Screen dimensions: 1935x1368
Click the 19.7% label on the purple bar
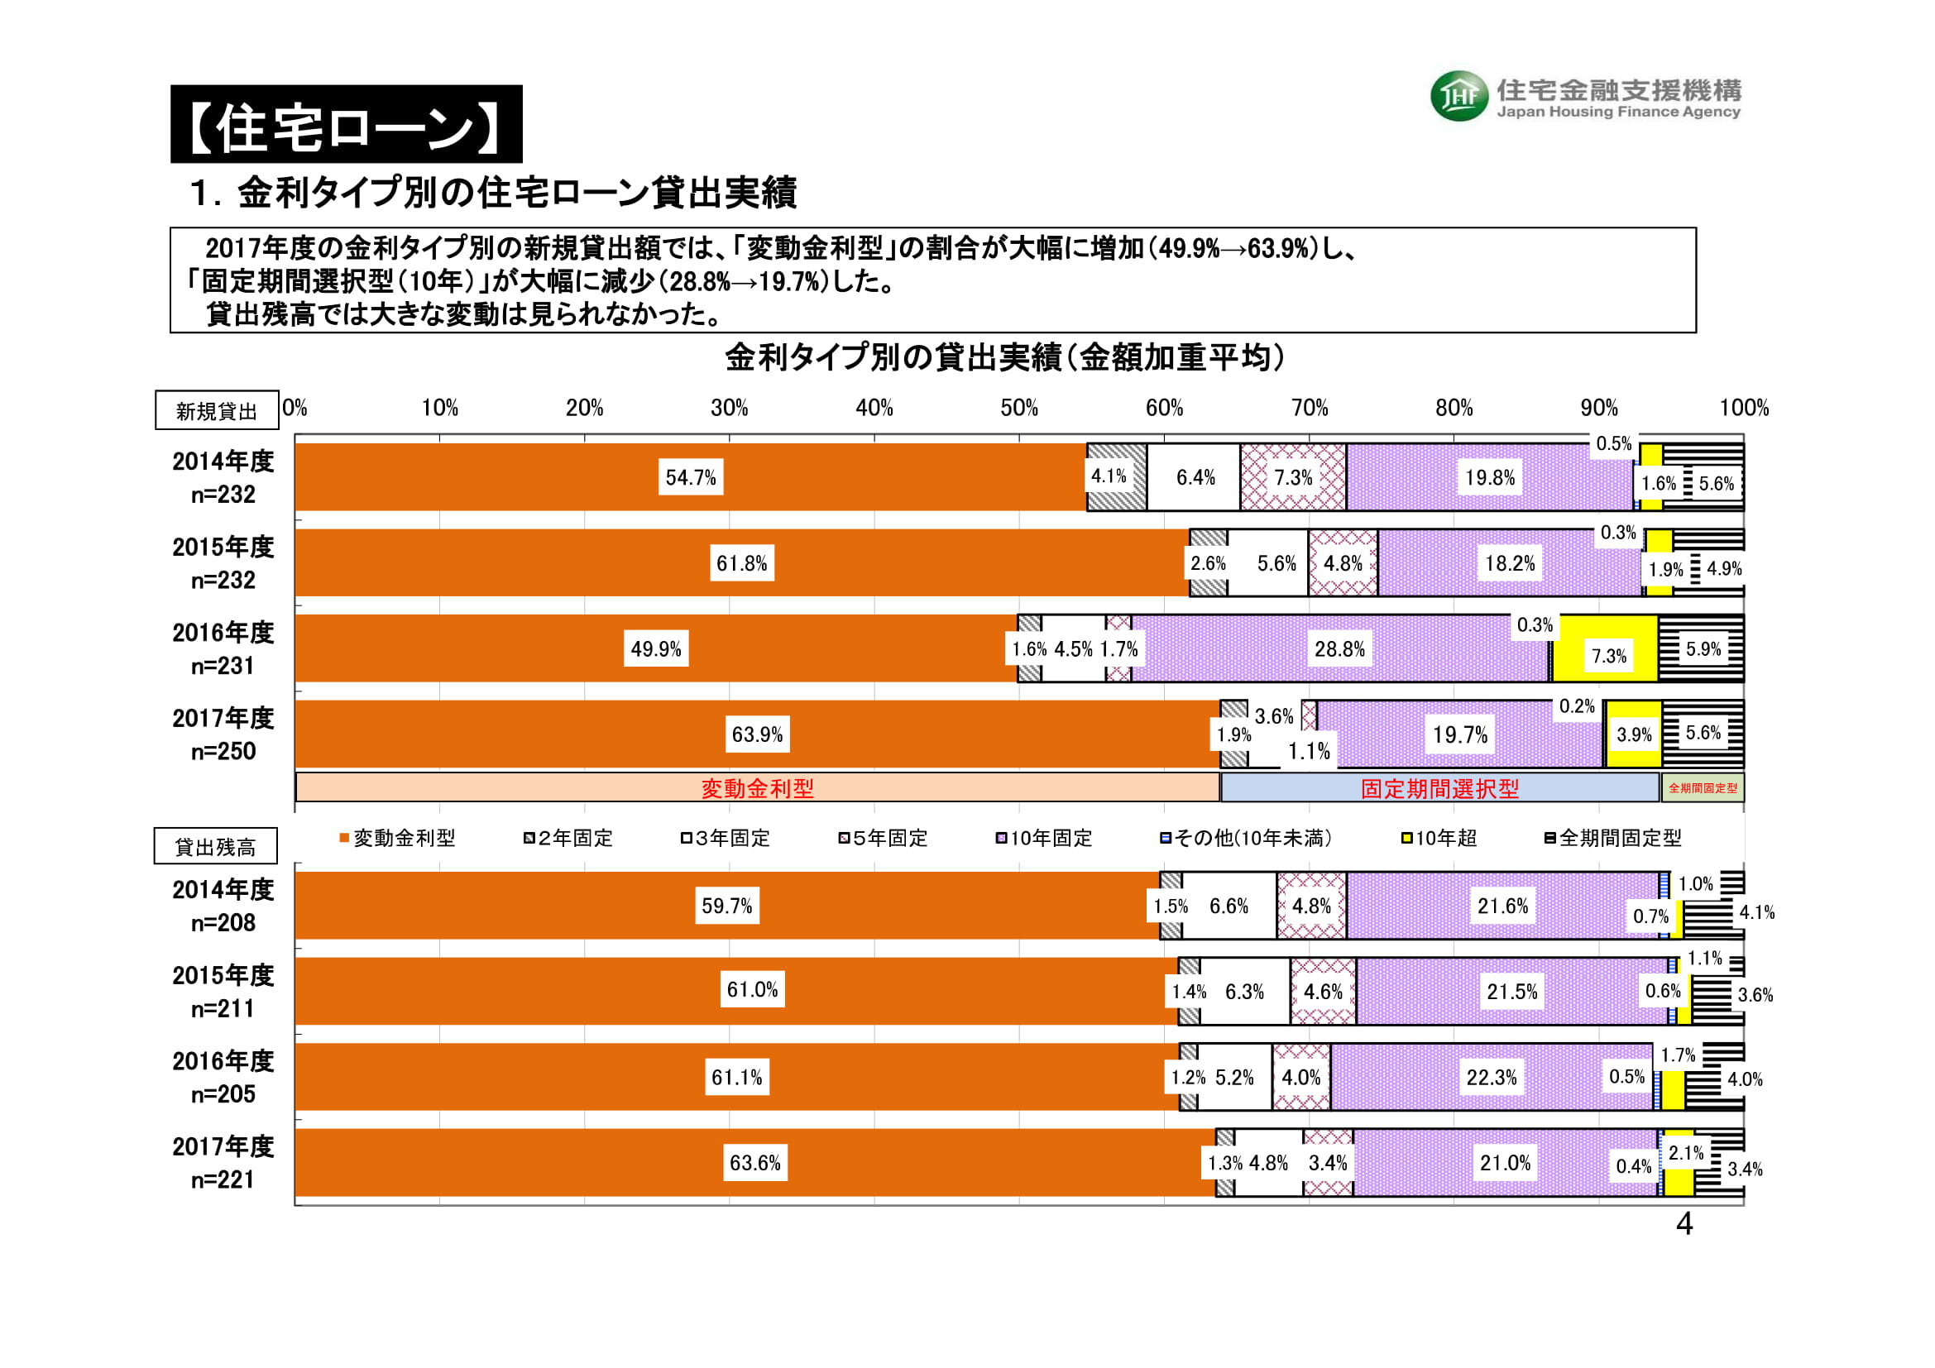pyautogui.click(x=1459, y=734)
